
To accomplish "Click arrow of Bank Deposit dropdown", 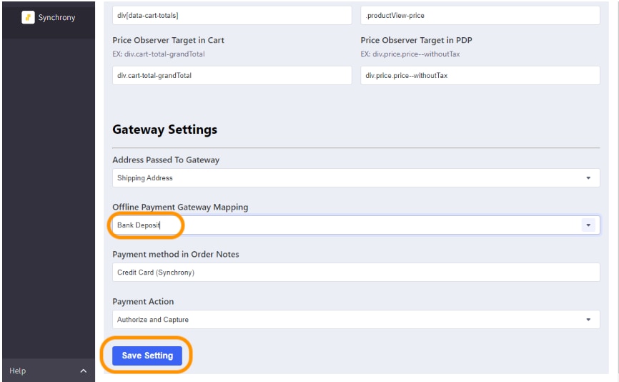I will pyautogui.click(x=588, y=225).
